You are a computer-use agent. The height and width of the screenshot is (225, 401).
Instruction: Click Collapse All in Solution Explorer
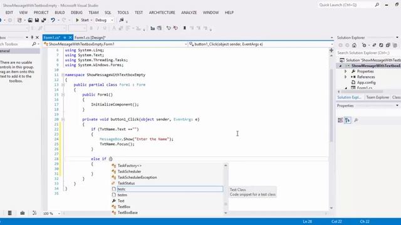click(x=388, y=45)
